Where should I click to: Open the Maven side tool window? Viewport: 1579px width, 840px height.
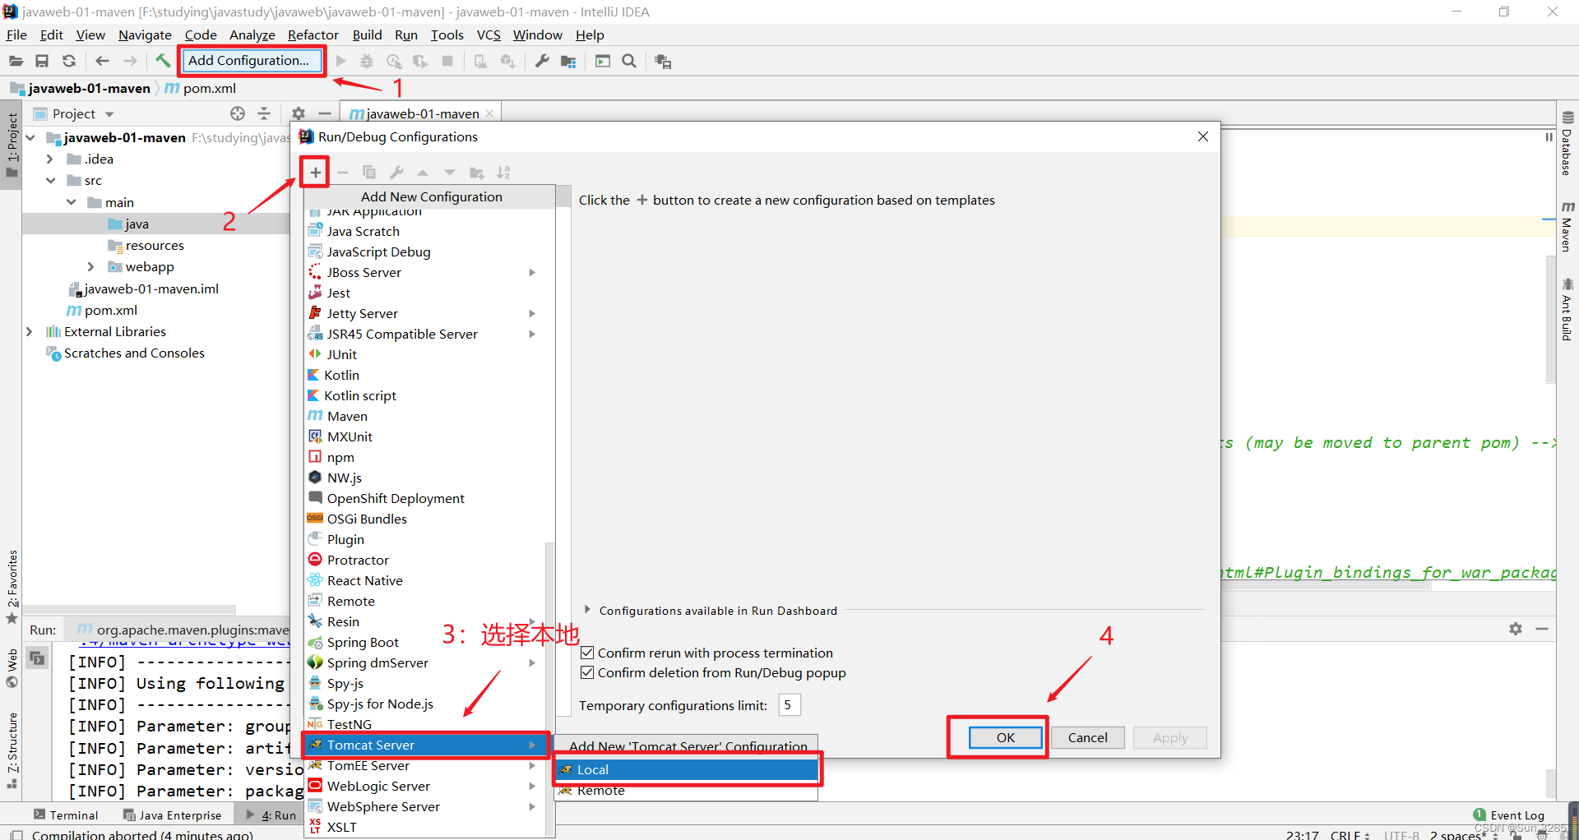pyautogui.click(x=1567, y=225)
